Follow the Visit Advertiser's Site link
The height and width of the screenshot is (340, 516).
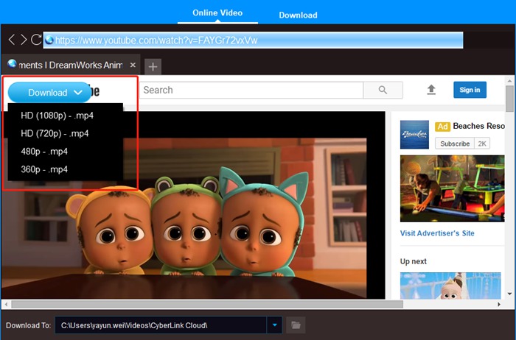[437, 233]
